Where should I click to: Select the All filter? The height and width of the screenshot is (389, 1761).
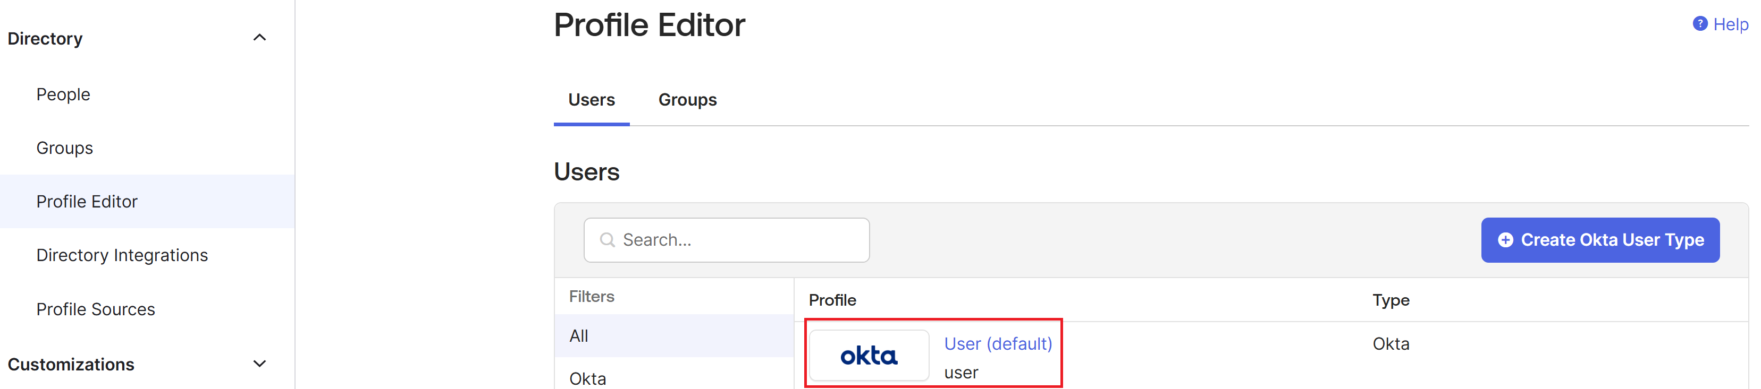tap(579, 336)
